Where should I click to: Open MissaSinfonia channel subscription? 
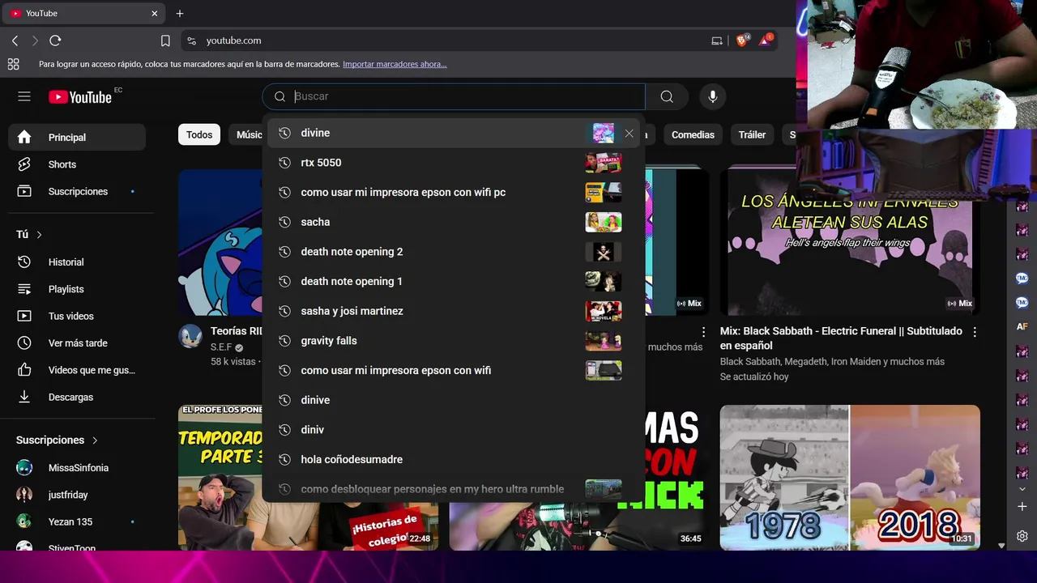[x=77, y=468]
